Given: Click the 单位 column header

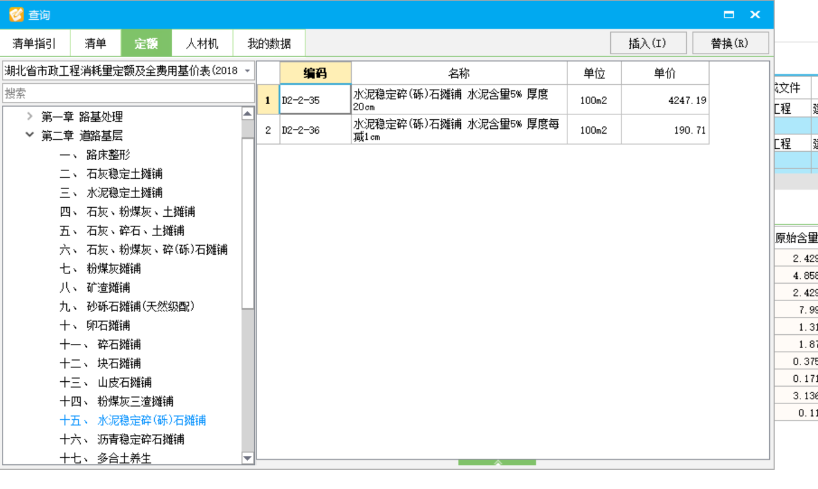Looking at the screenshot, I should 594,73.
